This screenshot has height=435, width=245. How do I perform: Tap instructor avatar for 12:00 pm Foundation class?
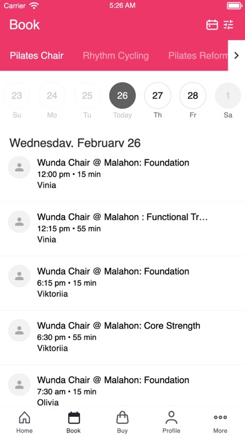point(19,167)
